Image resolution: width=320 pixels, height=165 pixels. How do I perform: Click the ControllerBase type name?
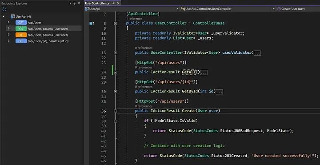[209, 23]
